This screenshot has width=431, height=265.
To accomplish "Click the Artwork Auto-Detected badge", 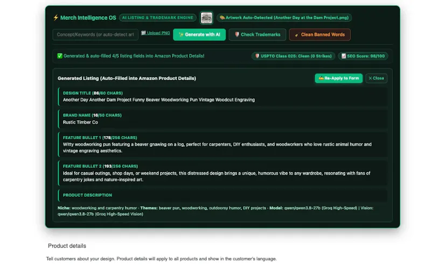I will [284, 18].
